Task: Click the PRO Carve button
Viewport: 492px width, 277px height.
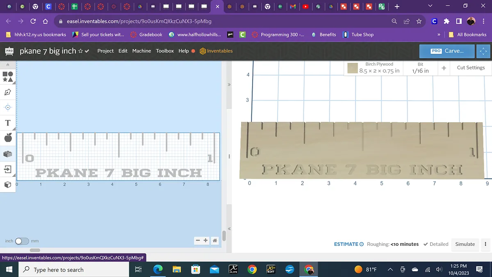Action: (x=447, y=51)
